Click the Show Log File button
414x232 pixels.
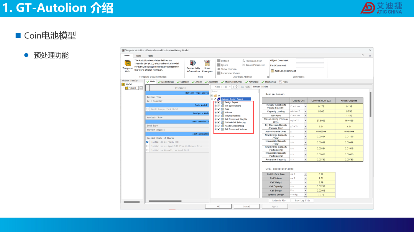(x=302, y=201)
